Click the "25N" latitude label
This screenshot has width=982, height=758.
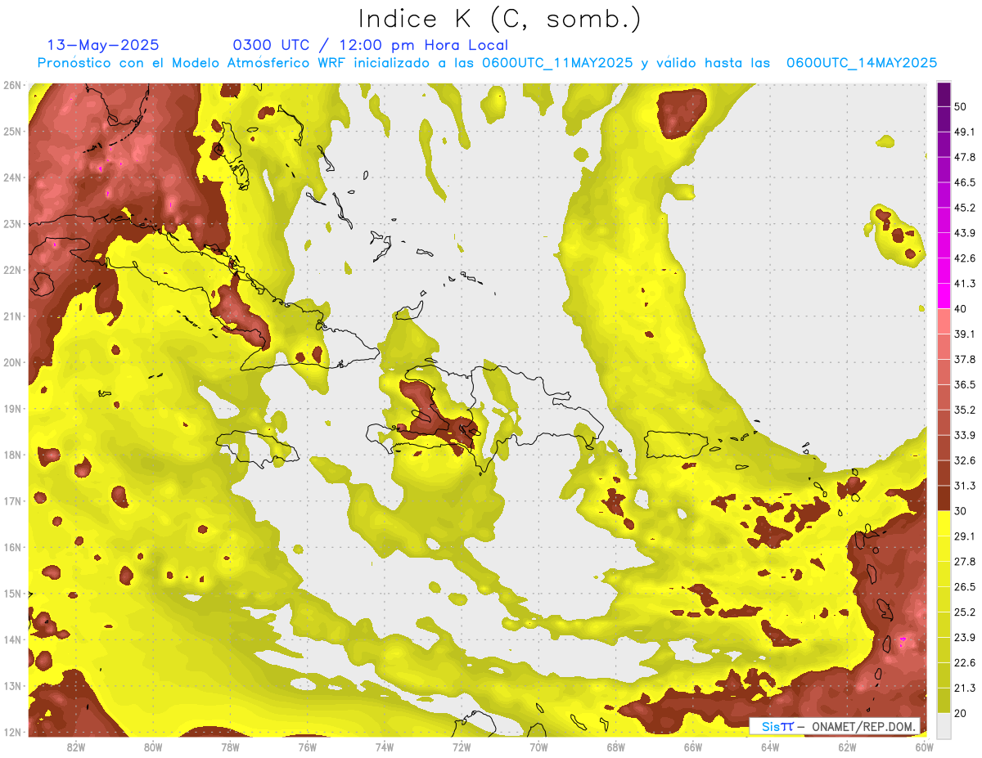pyautogui.click(x=11, y=131)
